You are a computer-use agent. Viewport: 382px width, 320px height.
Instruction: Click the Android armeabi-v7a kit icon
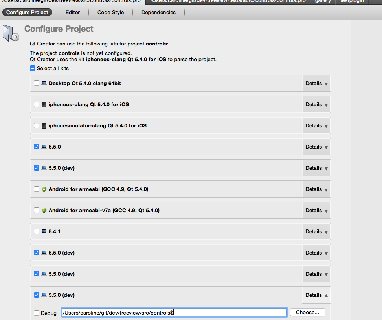pyautogui.click(x=44, y=211)
